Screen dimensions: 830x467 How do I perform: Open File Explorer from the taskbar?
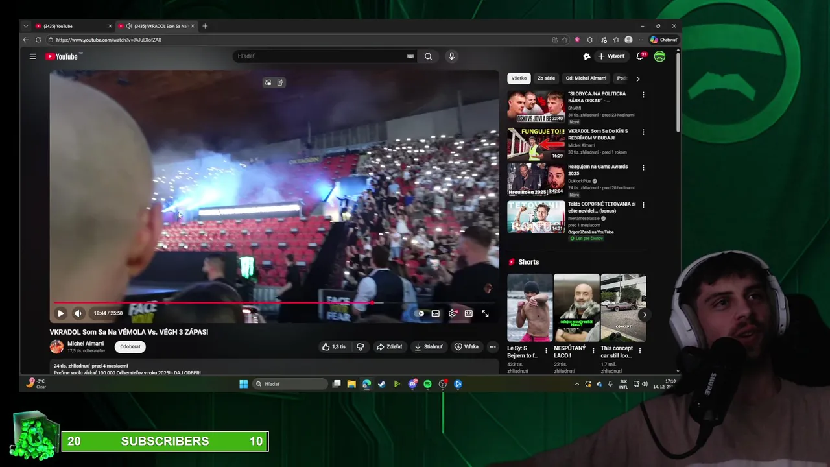(x=351, y=384)
